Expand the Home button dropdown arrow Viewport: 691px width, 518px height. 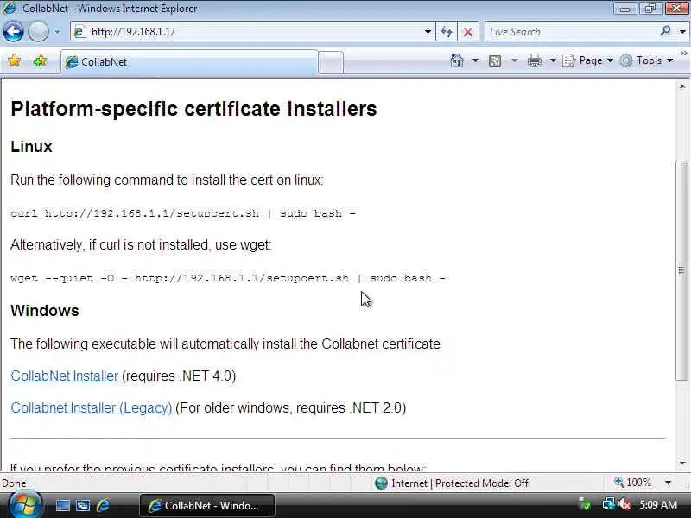pyautogui.click(x=475, y=60)
